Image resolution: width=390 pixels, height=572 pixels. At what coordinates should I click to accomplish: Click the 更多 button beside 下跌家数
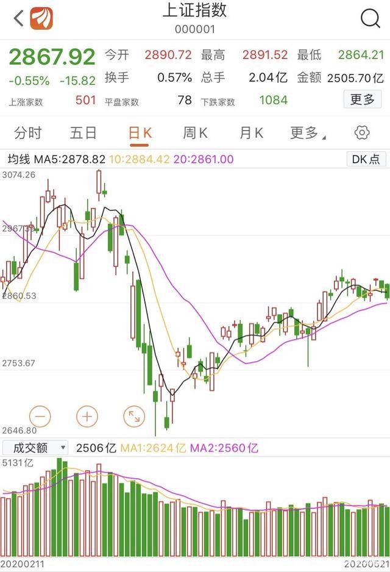click(363, 99)
